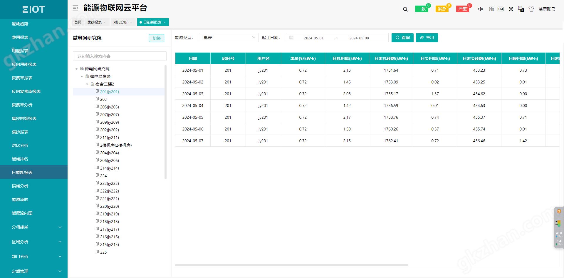The height and width of the screenshot is (278, 564).
Task: Close the 对比分析 tab
Action: tap(131, 22)
